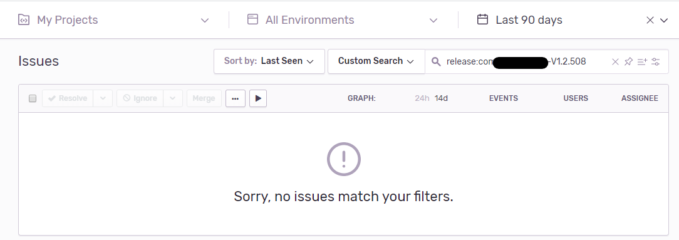Open the search builder sliders icon
Screen dimensions: 679x240
[x=656, y=61]
